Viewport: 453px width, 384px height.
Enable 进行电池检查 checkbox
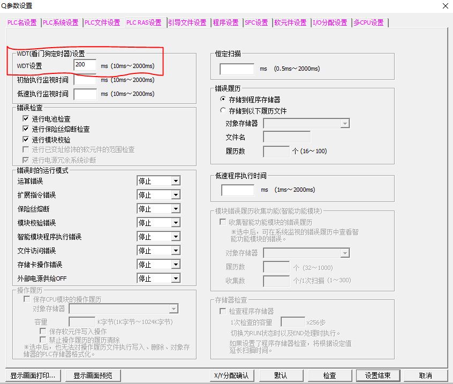point(26,119)
